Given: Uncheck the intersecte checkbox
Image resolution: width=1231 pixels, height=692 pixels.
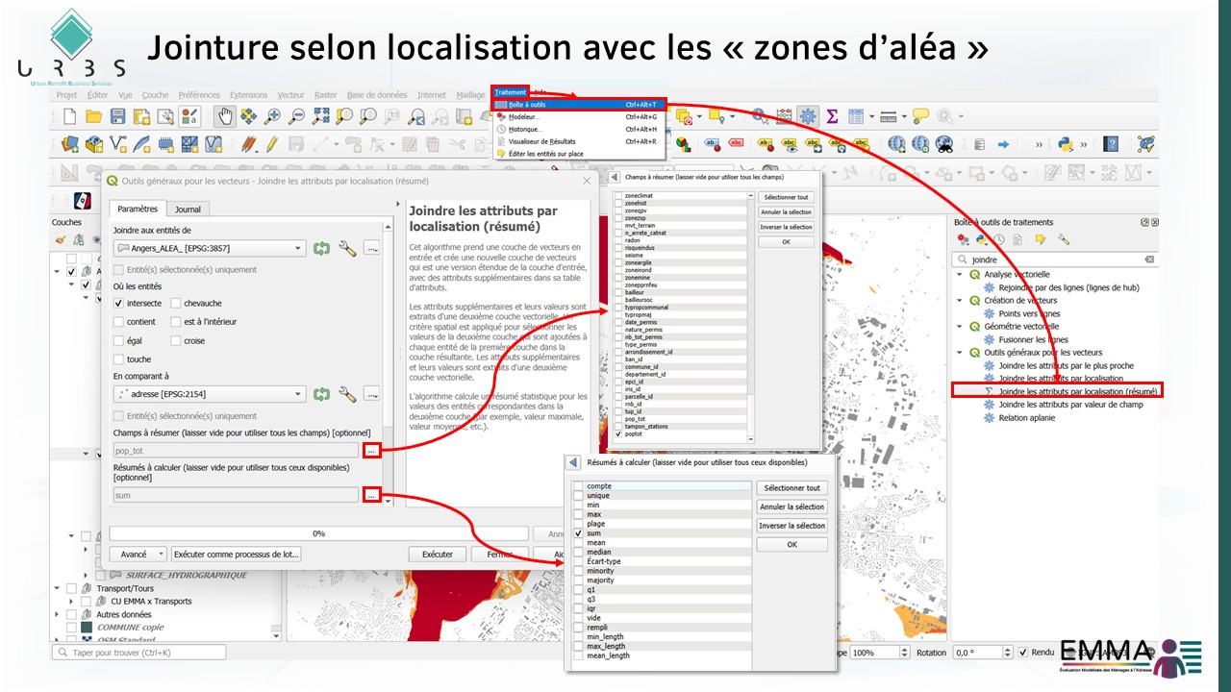Looking at the screenshot, I should [119, 304].
